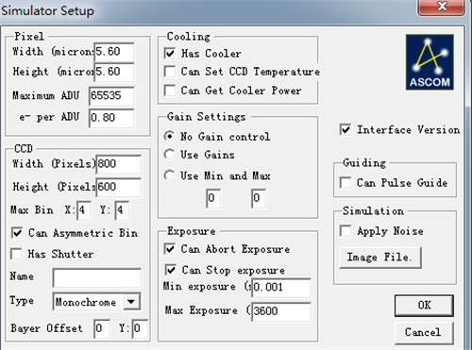Image resolution: width=472 pixels, height=350 pixels.
Task: Click the Max Bin X field
Action: [x=84, y=210]
